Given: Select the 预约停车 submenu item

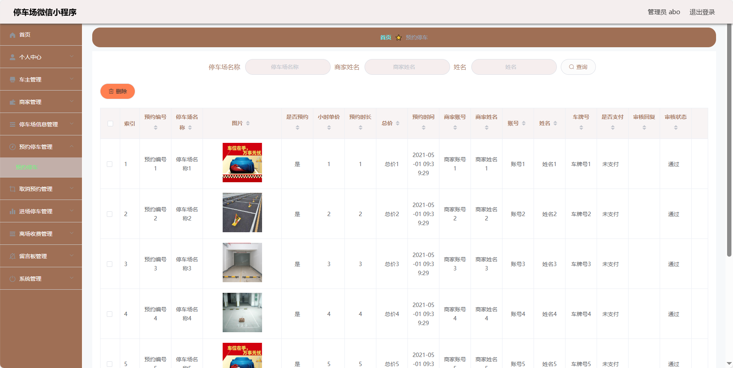Looking at the screenshot, I should [x=41, y=168].
